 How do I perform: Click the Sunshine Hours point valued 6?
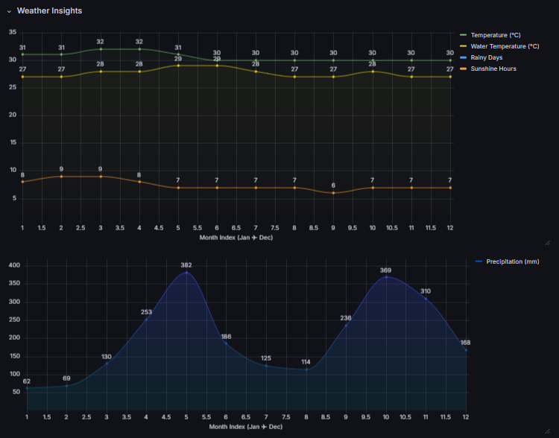click(333, 193)
